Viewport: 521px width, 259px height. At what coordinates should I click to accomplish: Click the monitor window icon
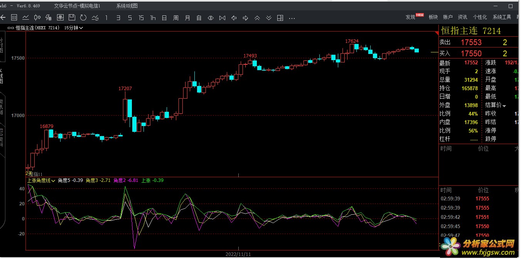pos(60,17)
